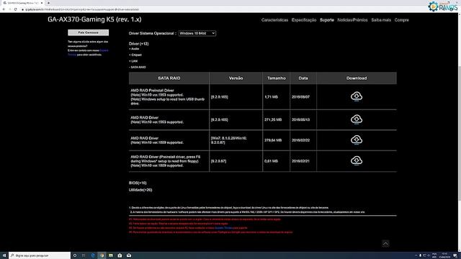Click the date 2019/08/07 cell
This screenshot has width=461, height=259.
point(303,96)
